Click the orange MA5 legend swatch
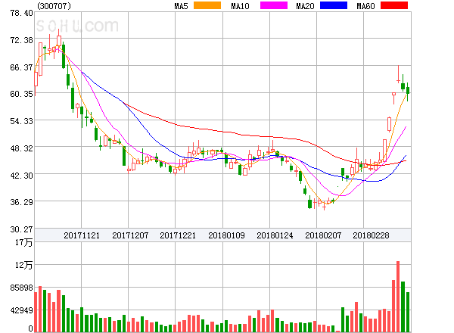 click(x=207, y=5)
